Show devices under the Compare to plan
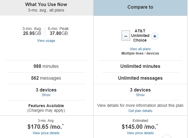This screenshot has height=138, width=189. pyautogui.click(x=140, y=95)
